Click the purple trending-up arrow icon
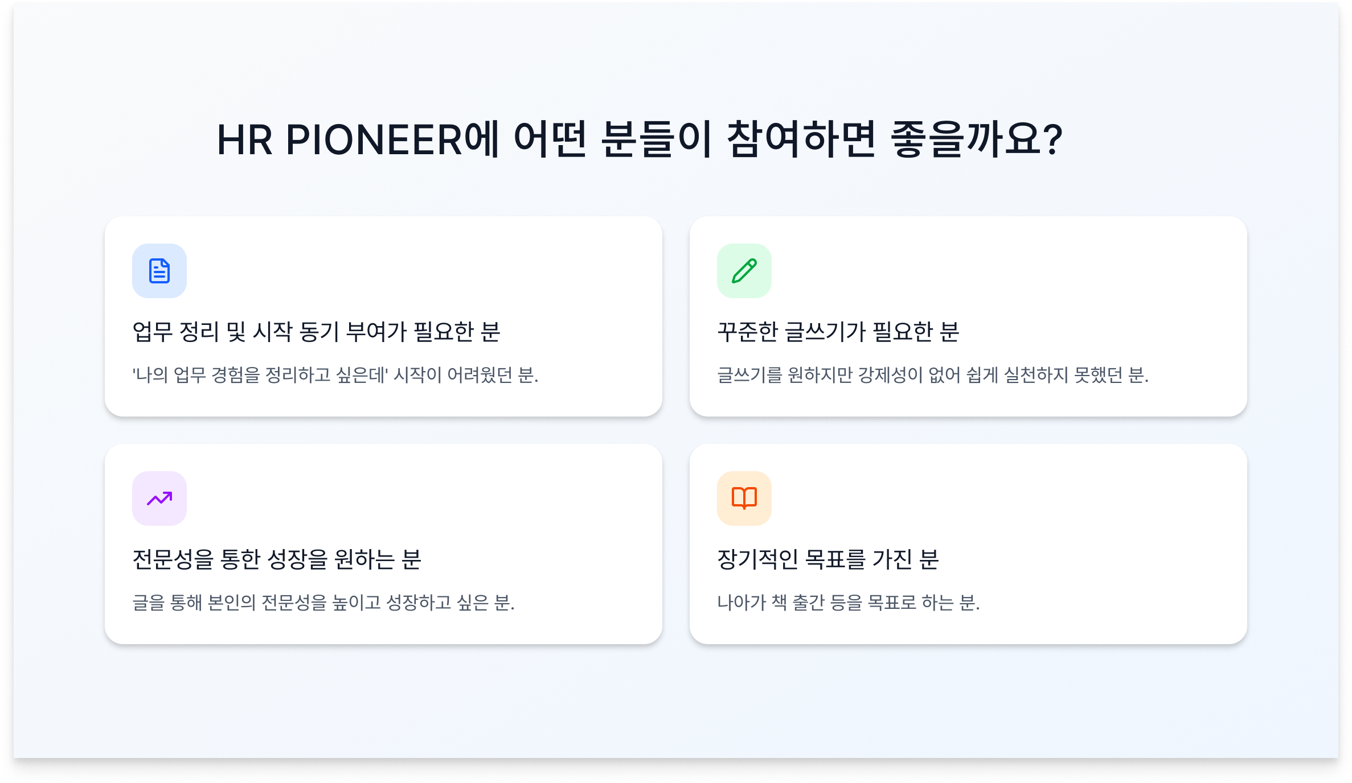The image size is (1352, 783). 159,498
